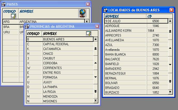The image size is (178, 110).
Task: Move down one row in PROVINCIAS list
Action: [x=96, y=77]
